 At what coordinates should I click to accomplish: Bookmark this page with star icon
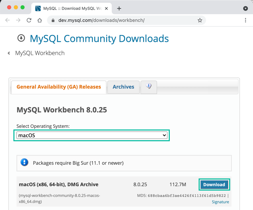tap(200, 20)
